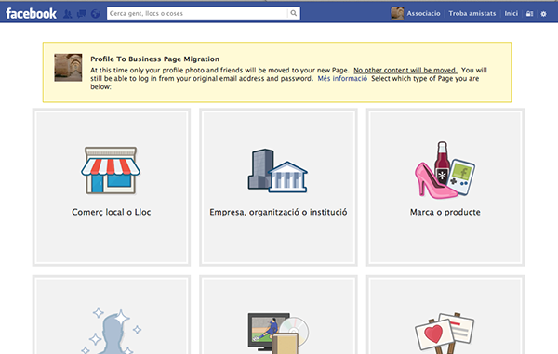Choose 'Empresa, organització o institució' label
Viewport: 558px width, 354px height.
[x=278, y=212]
